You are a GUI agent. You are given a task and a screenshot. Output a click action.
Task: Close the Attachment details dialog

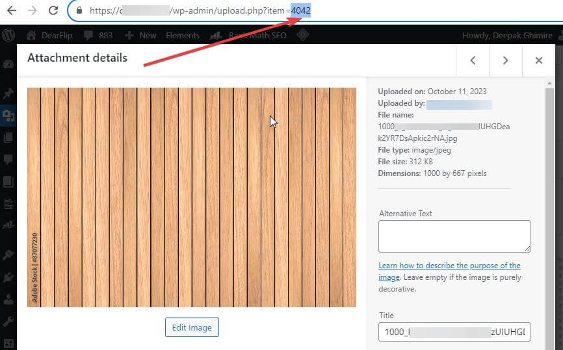point(538,60)
